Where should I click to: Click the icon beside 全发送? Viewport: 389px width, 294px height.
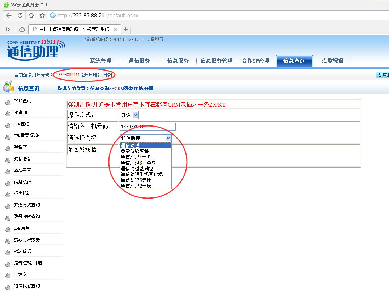tap(8, 276)
